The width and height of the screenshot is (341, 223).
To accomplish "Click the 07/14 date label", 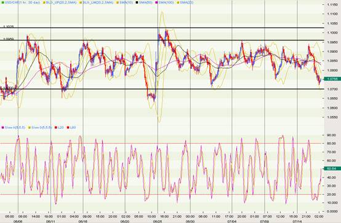I will click(x=297, y=221).
